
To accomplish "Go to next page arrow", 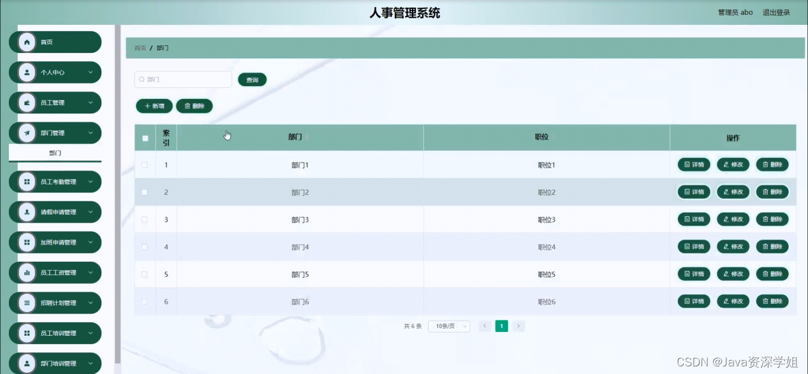I will [x=519, y=326].
